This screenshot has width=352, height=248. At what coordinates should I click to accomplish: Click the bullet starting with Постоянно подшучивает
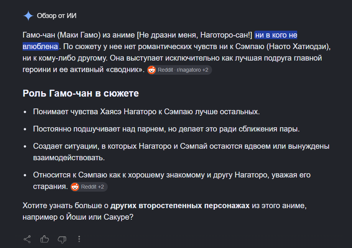166,129
